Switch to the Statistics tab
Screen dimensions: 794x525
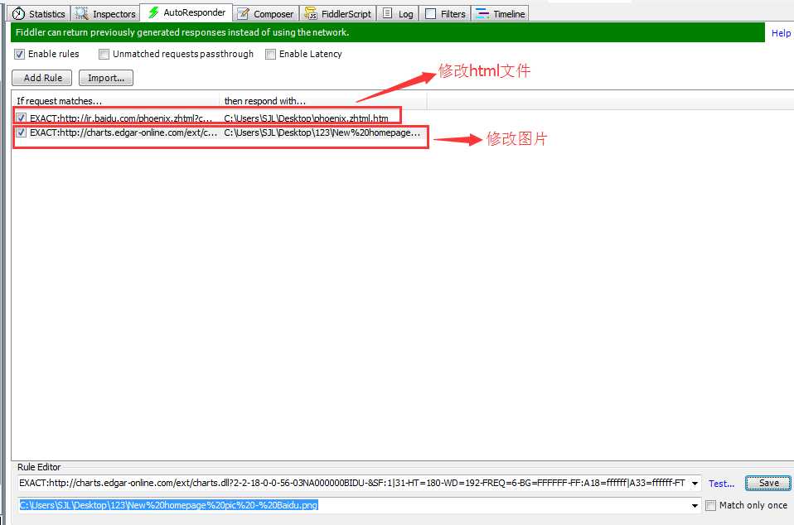pos(40,13)
